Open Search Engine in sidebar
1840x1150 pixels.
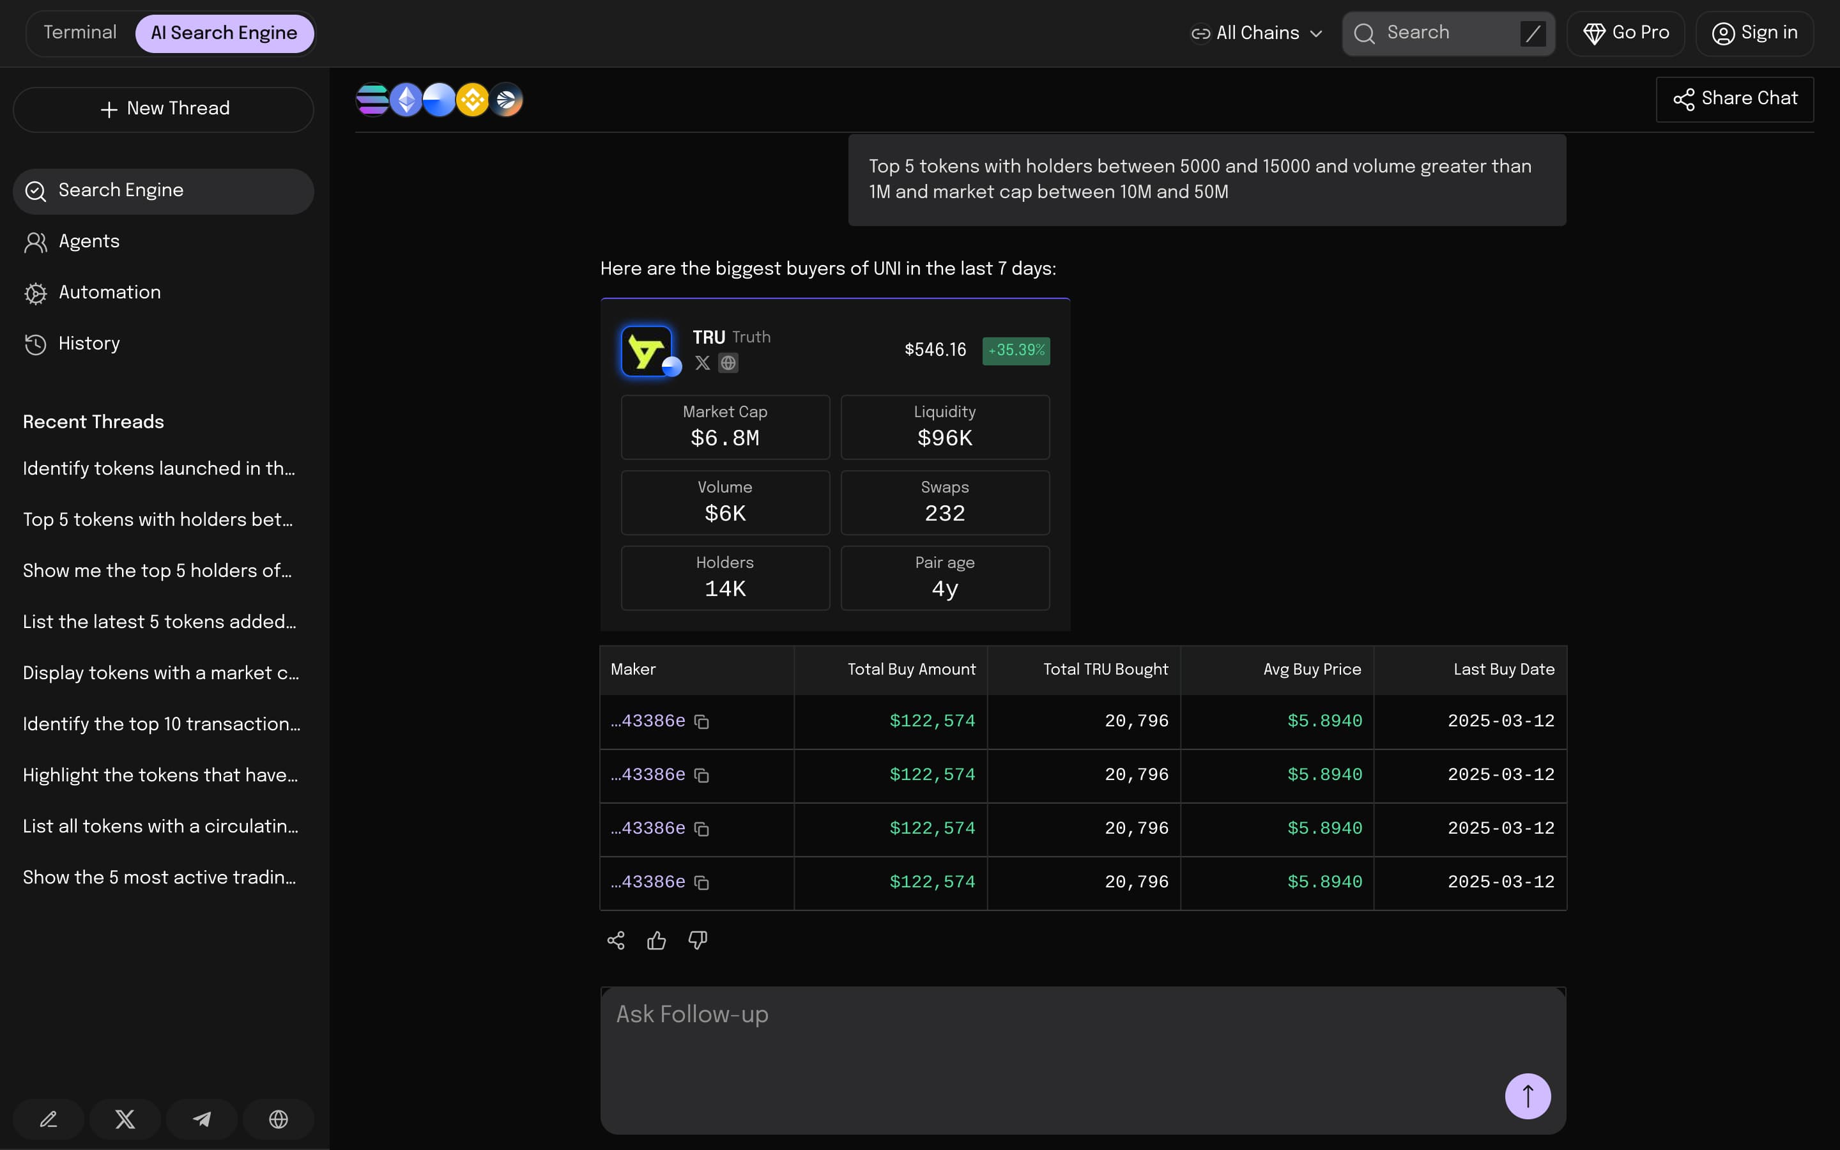pos(164,191)
